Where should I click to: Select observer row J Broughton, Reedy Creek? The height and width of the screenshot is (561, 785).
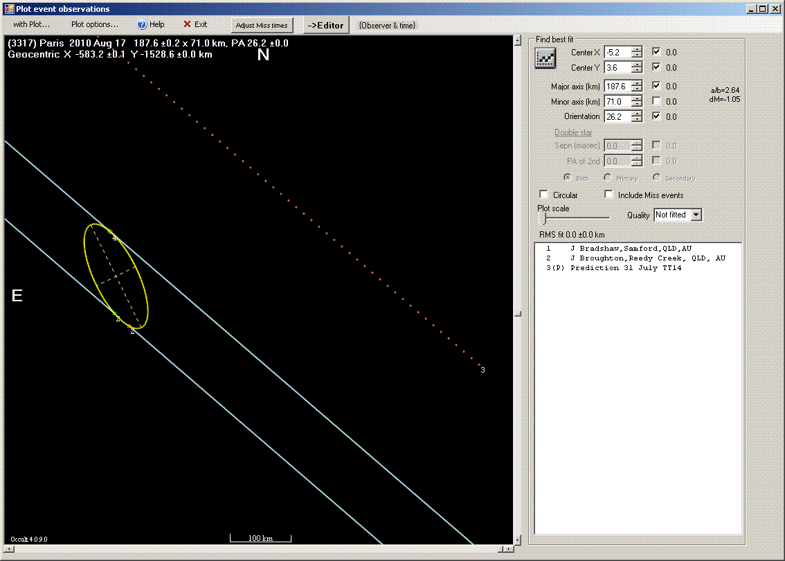point(635,258)
